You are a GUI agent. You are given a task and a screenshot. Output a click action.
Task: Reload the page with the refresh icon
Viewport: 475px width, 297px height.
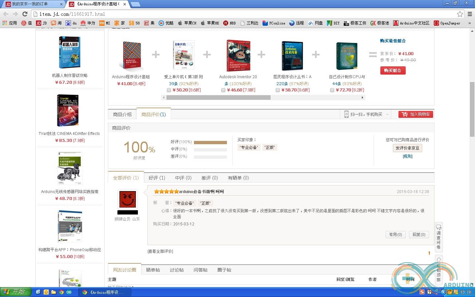point(25,14)
